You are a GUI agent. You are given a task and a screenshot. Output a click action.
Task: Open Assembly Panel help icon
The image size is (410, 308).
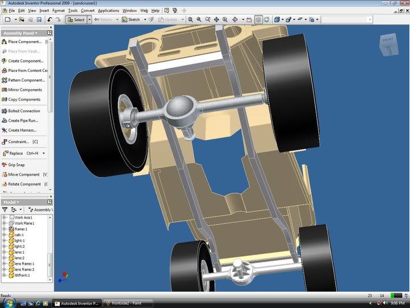tap(50, 33)
